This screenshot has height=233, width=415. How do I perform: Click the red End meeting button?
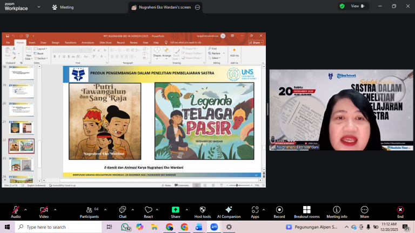(x=400, y=210)
